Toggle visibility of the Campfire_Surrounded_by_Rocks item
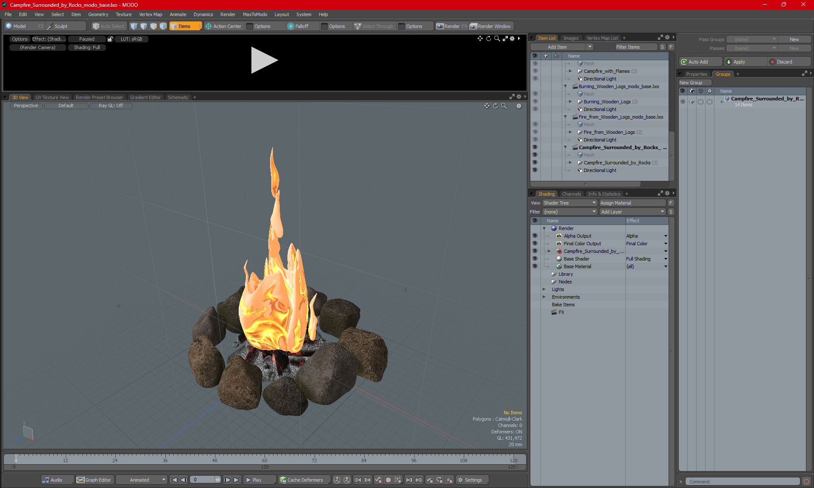 pos(535,163)
